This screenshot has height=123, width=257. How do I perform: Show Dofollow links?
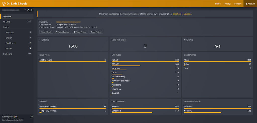click(218, 107)
